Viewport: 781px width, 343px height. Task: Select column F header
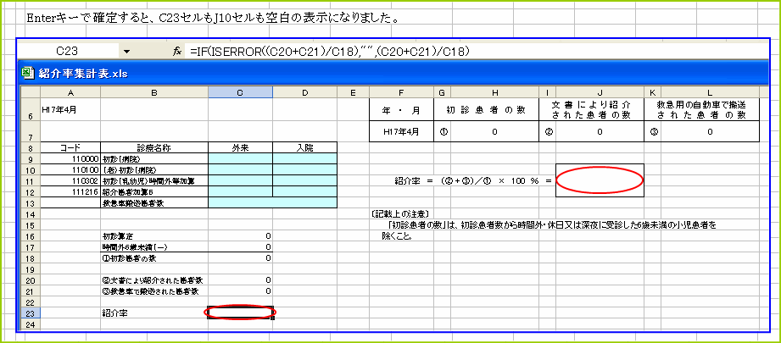click(401, 92)
